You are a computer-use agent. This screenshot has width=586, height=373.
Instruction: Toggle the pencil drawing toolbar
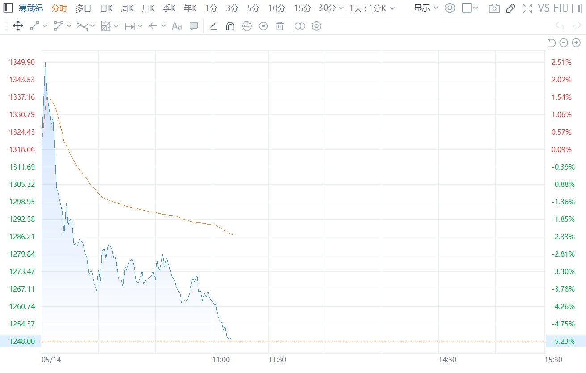511,8
